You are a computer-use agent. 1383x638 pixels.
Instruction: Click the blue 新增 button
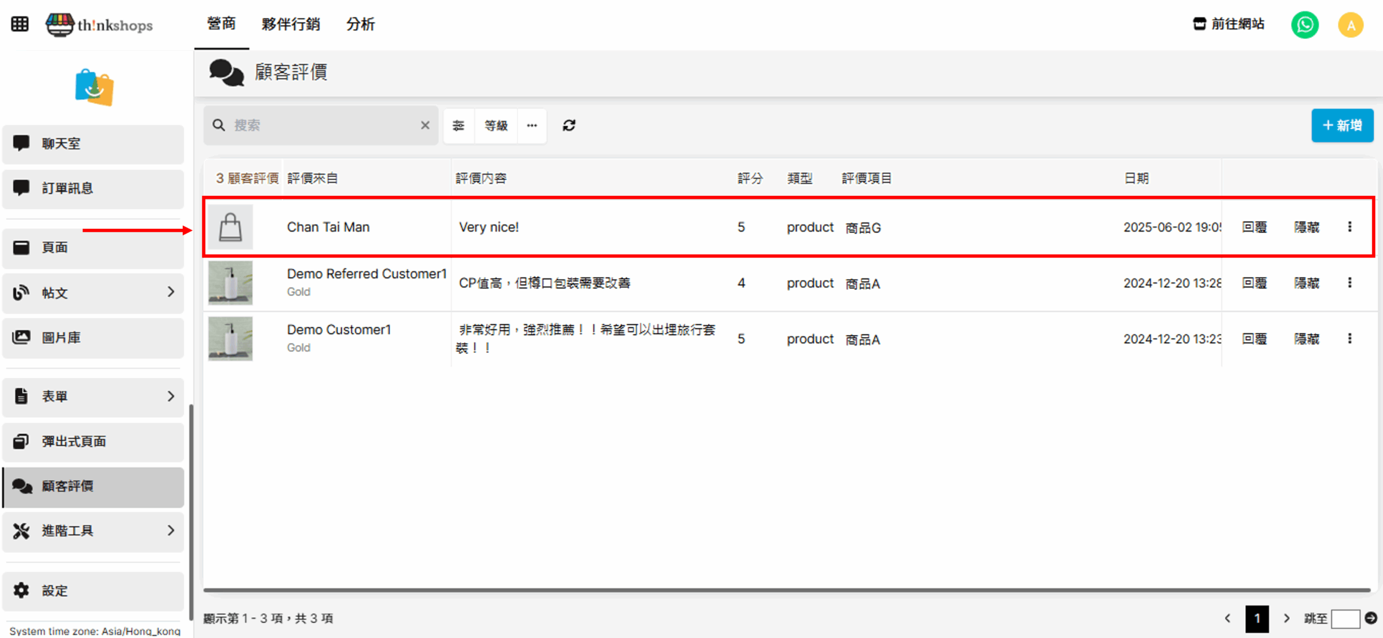click(1342, 125)
